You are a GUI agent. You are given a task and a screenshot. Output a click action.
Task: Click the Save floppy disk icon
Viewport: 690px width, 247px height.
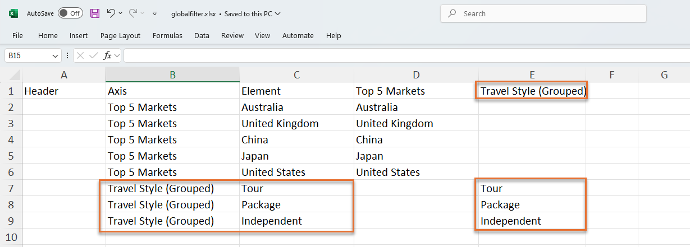point(95,13)
